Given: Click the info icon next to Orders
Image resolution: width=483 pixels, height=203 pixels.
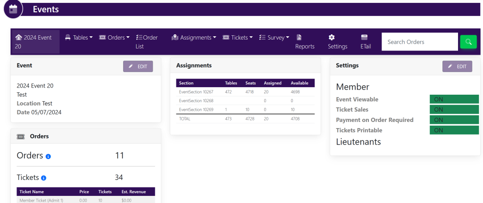Looking at the screenshot, I should [48, 156].
